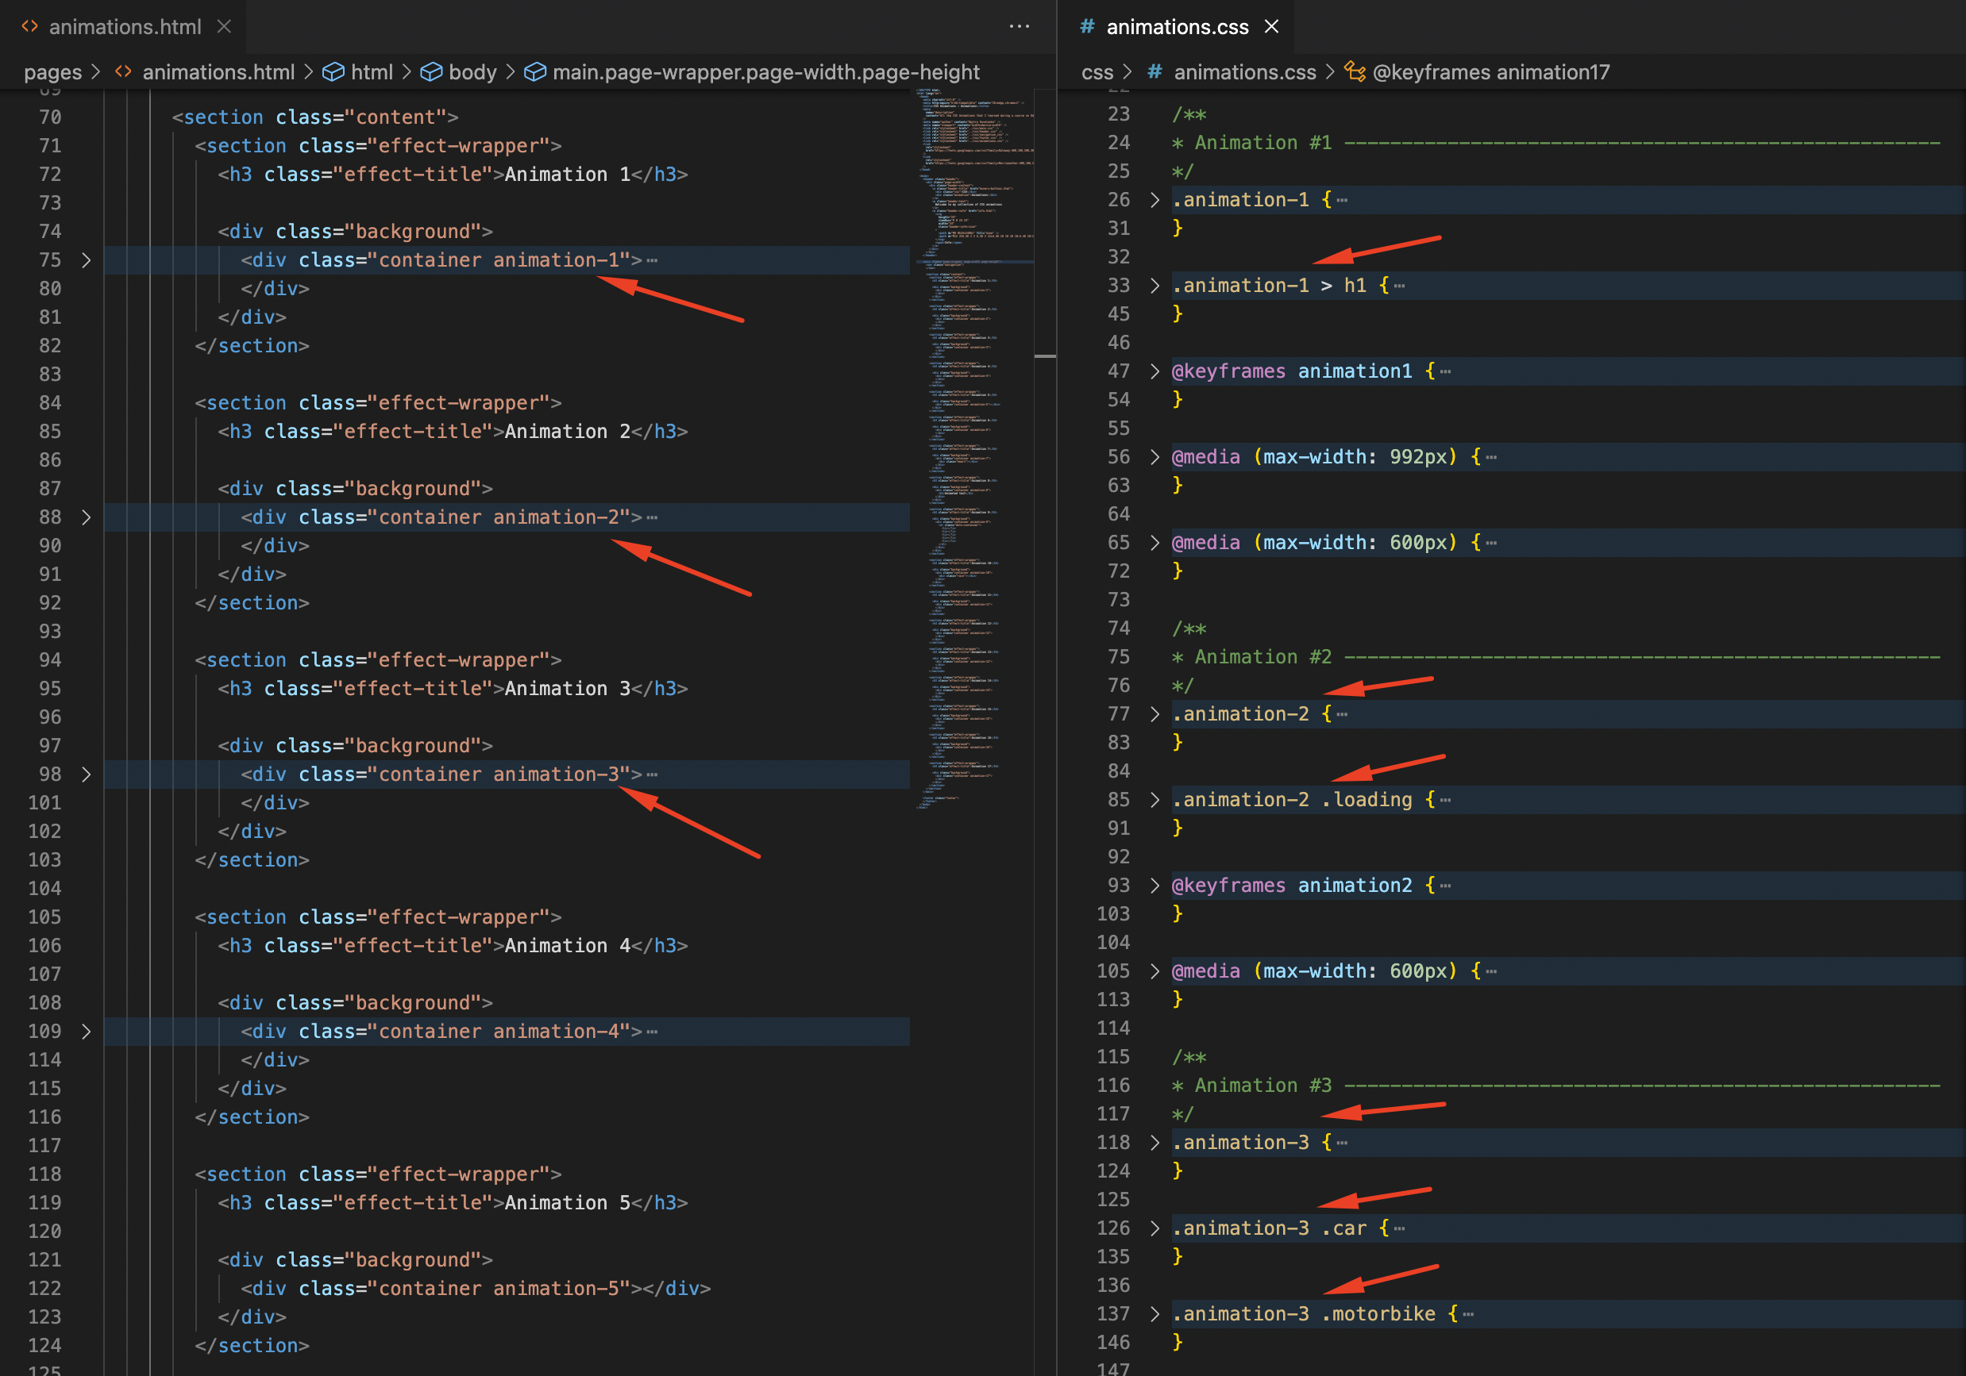Expand folded animation-4 div on line 109
Image resolution: width=1966 pixels, height=1376 pixels.
click(x=86, y=1031)
